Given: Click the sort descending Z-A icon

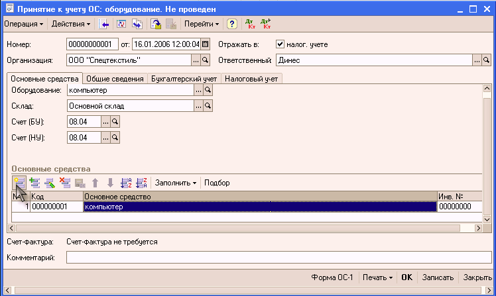Looking at the screenshot, I should pyautogui.click(x=141, y=183).
